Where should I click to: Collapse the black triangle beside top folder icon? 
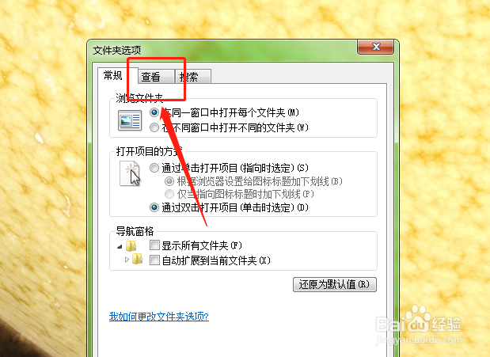pos(120,247)
